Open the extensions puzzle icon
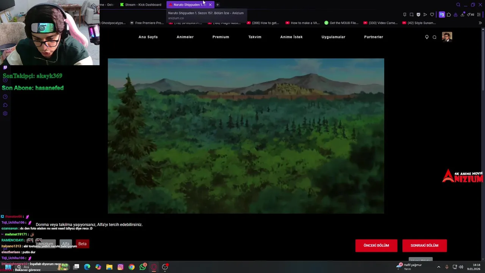Image resolution: width=485 pixels, height=273 pixels. click(449, 15)
